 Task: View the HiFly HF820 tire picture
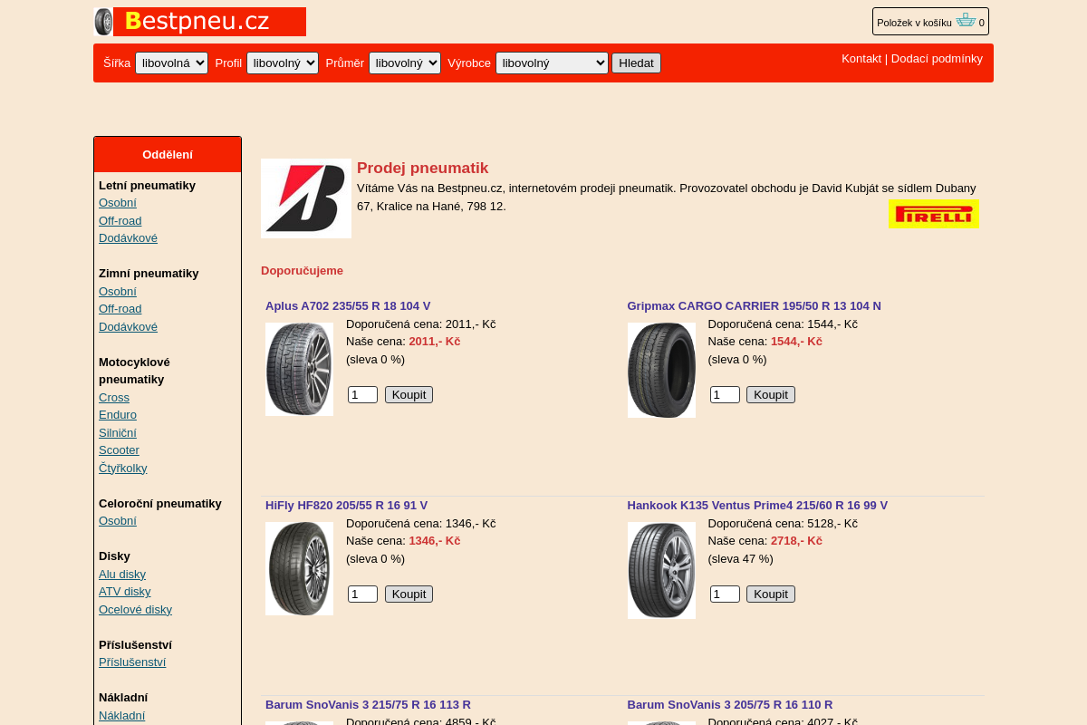pyautogui.click(x=299, y=569)
